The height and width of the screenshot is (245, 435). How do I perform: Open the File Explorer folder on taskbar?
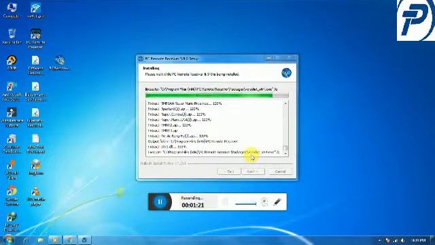click(x=41, y=240)
